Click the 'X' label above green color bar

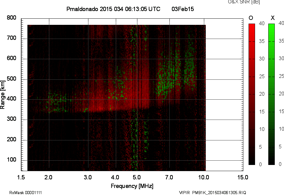tap(273, 18)
